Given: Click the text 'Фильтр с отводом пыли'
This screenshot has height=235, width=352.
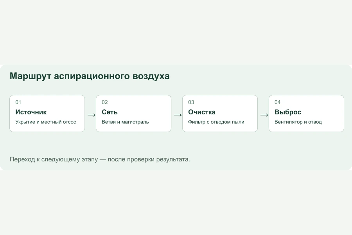Looking at the screenshot, I should click(x=216, y=122).
